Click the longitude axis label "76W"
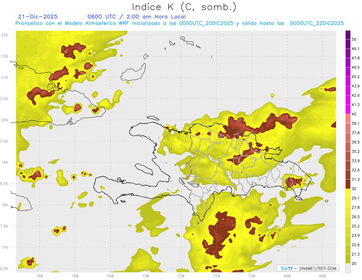Image resolution: width=362 pixels, height=280 pixels. click(40, 276)
